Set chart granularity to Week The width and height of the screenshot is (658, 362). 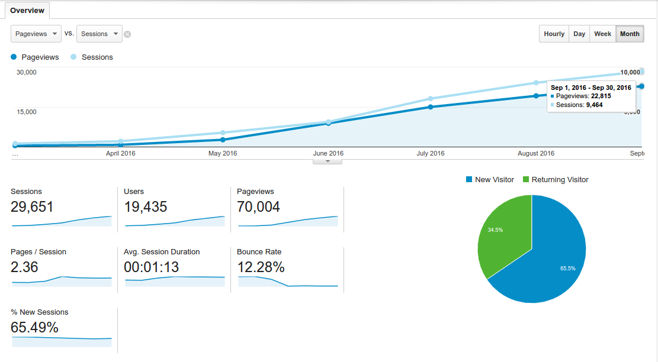coord(602,34)
